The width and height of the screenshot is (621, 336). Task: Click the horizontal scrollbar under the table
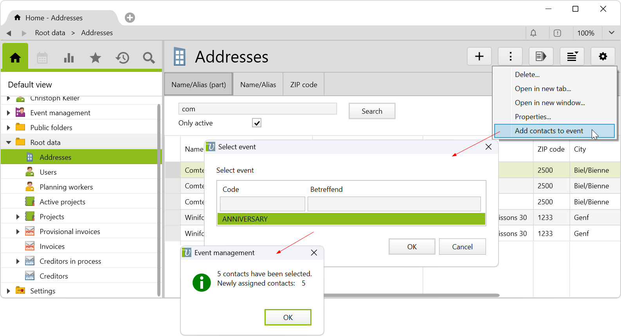411,295
